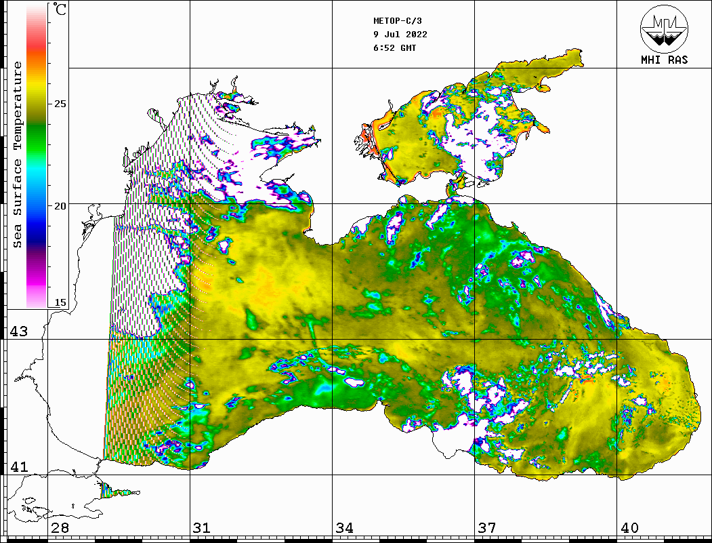Click longitude label '40'
Screen dimensions: 712x543
629,527
